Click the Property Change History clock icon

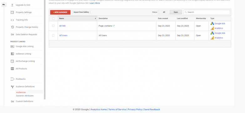click(x=12, y=27)
